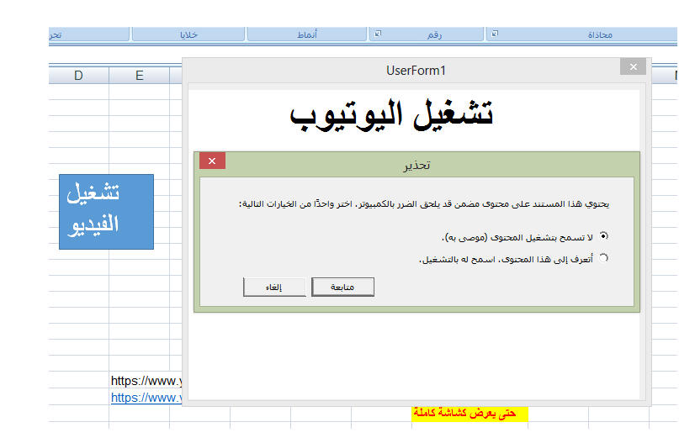Click the تحذير dialog title
Screen dimensions: 679x438
(416, 166)
